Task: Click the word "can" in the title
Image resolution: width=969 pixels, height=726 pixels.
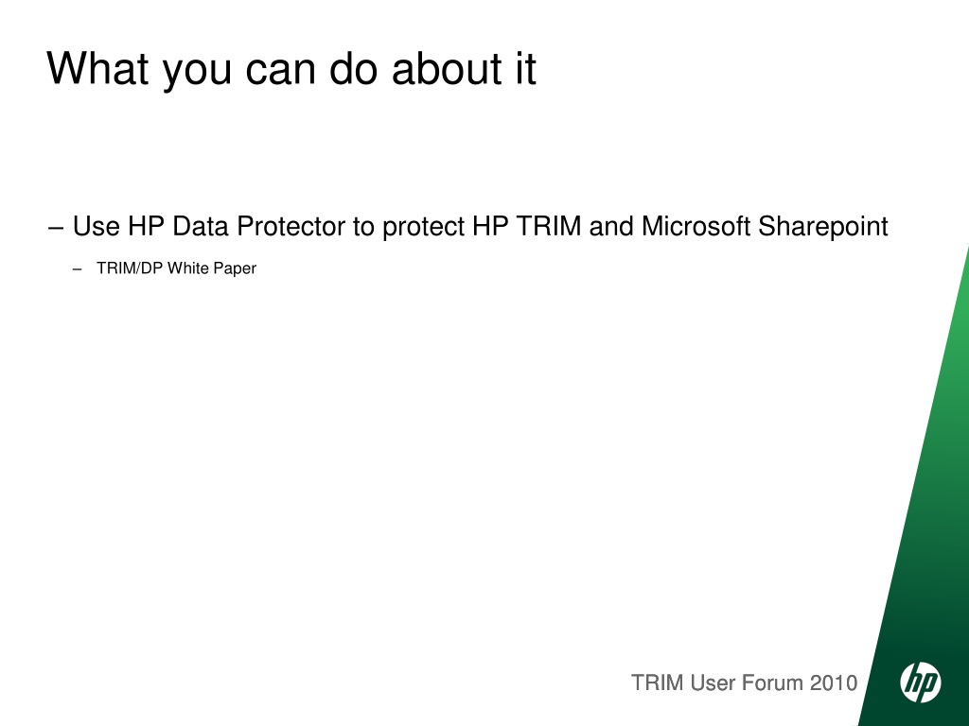Action: point(281,68)
